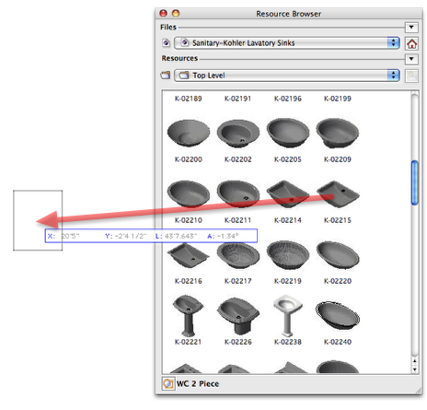
Task: Open the Files disclosure menu arrow
Action: (x=411, y=28)
